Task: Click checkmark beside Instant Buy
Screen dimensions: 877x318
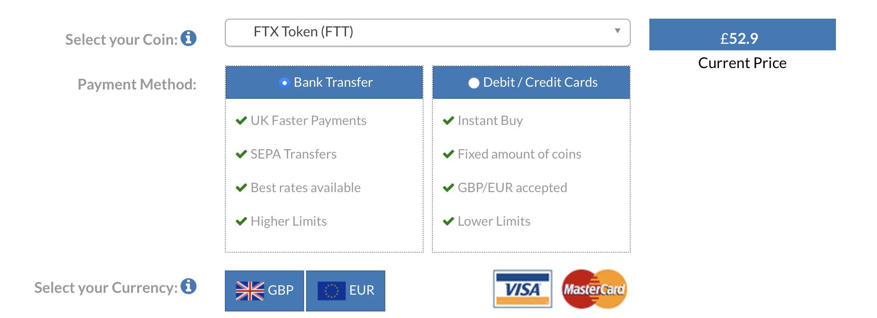Action: coord(448,121)
